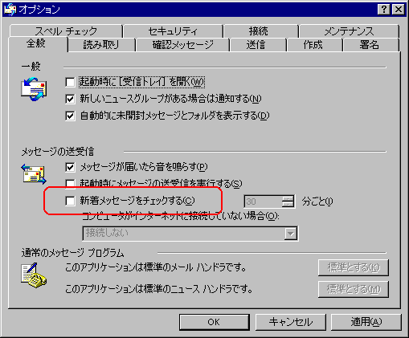Uncheck 新しいニュースグループがある場合は通知する
The width and height of the screenshot is (409, 338).
point(70,99)
